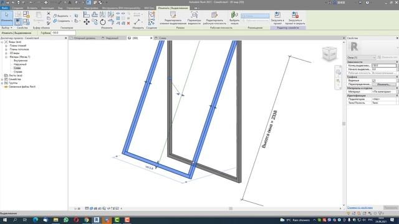Image resolution: width=399 pixels, height=224 pixels.
Task: Click the horizontal scrollbar thumb of view
Action: pos(231,208)
